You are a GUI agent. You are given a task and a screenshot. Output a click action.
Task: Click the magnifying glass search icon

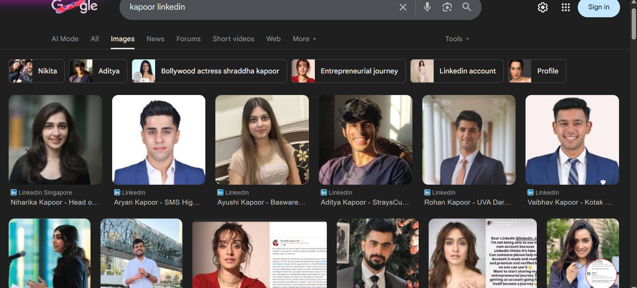[467, 7]
